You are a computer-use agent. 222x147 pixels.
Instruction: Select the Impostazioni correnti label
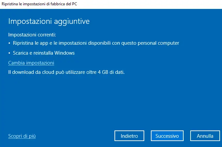(32, 34)
